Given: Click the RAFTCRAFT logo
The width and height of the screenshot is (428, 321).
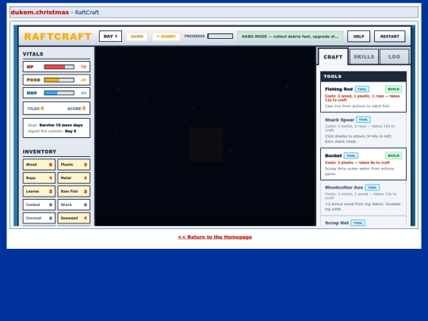Looking at the screenshot, I should (58, 36).
